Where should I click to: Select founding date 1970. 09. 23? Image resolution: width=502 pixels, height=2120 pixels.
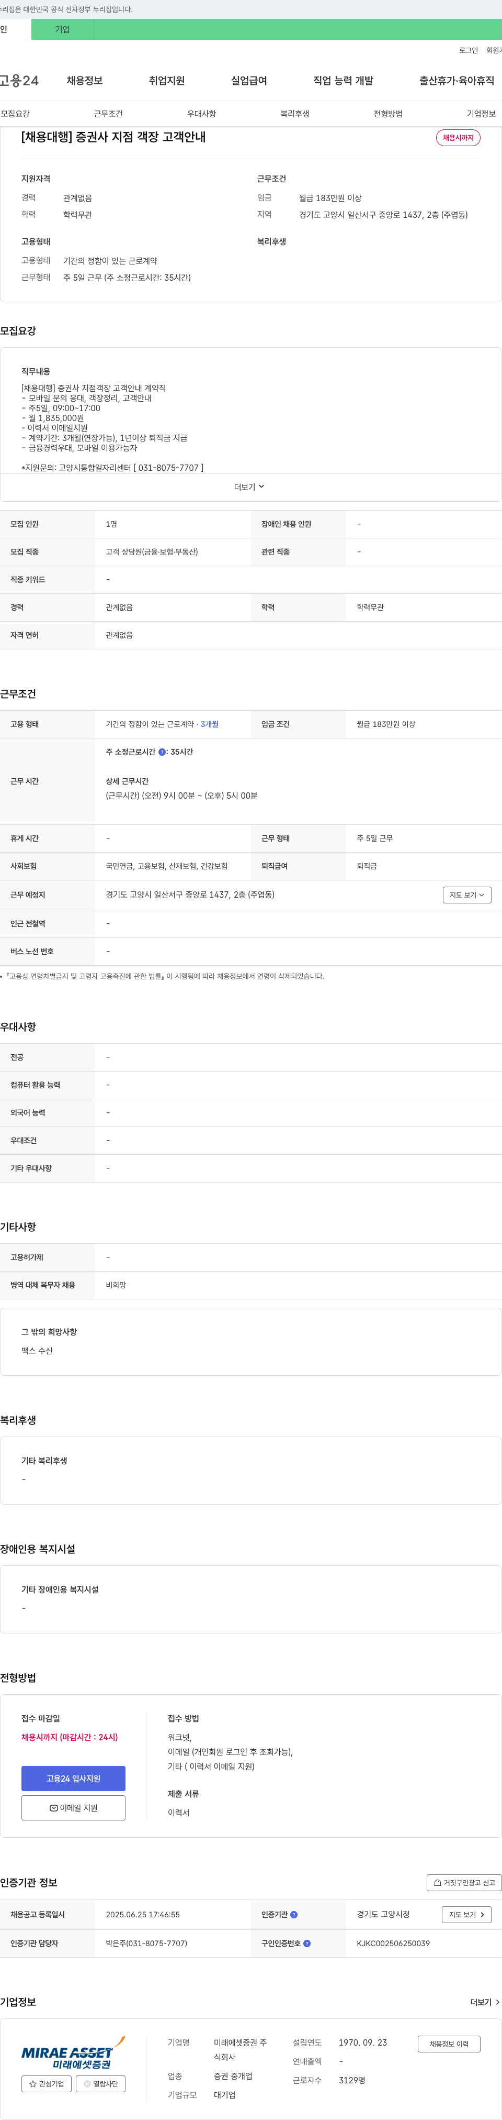[362, 2042]
